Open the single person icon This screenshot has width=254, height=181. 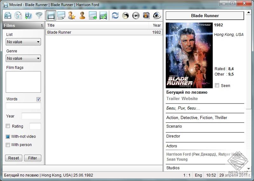(x=82, y=16)
